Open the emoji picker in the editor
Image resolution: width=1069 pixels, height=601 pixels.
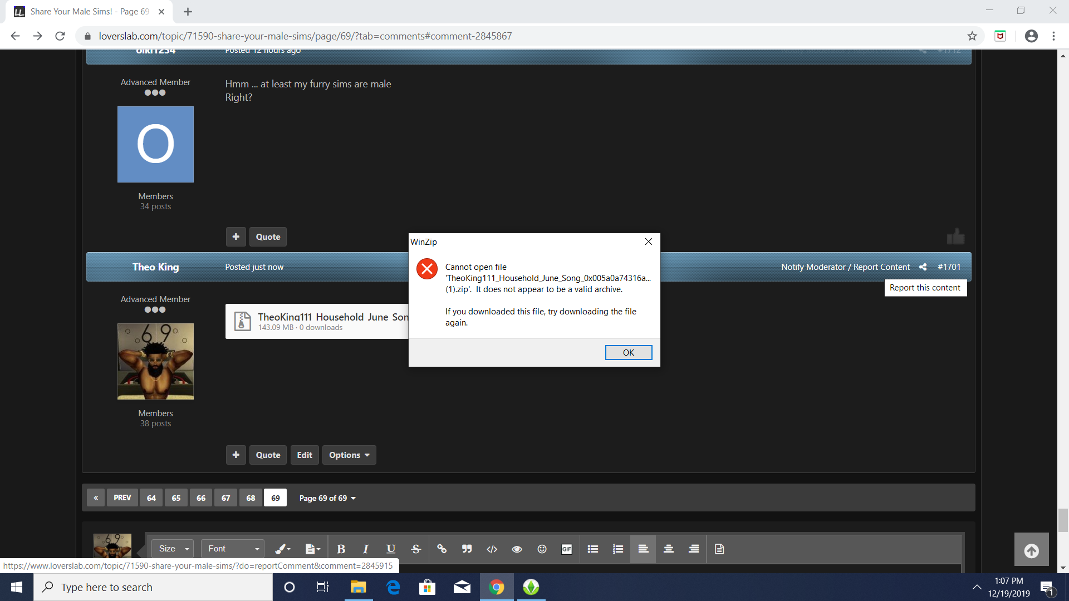click(x=542, y=549)
